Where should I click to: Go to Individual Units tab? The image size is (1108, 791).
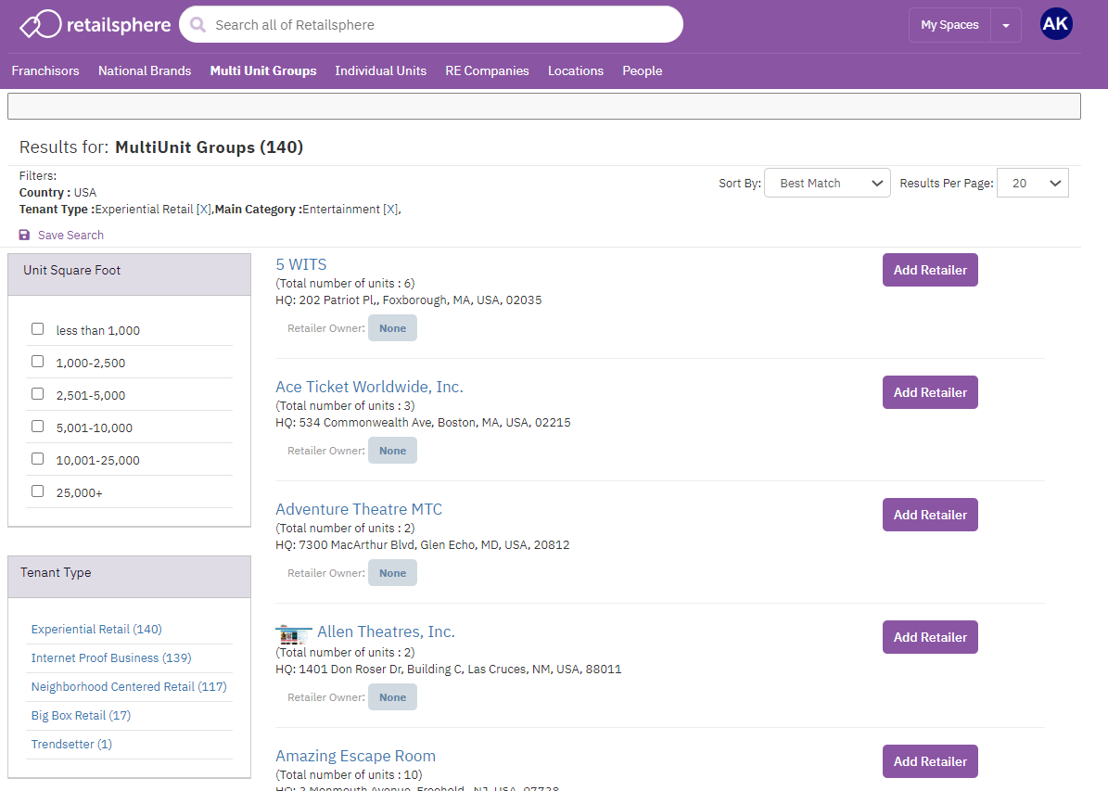(x=381, y=70)
